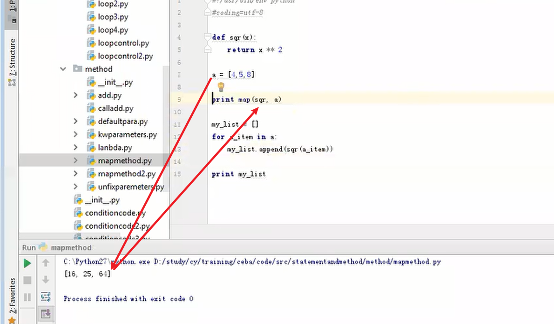Click the 'a = [4,5,8]' line
The height and width of the screenshot is (324, 554).
pyautogui.click(x=233, y=74)
